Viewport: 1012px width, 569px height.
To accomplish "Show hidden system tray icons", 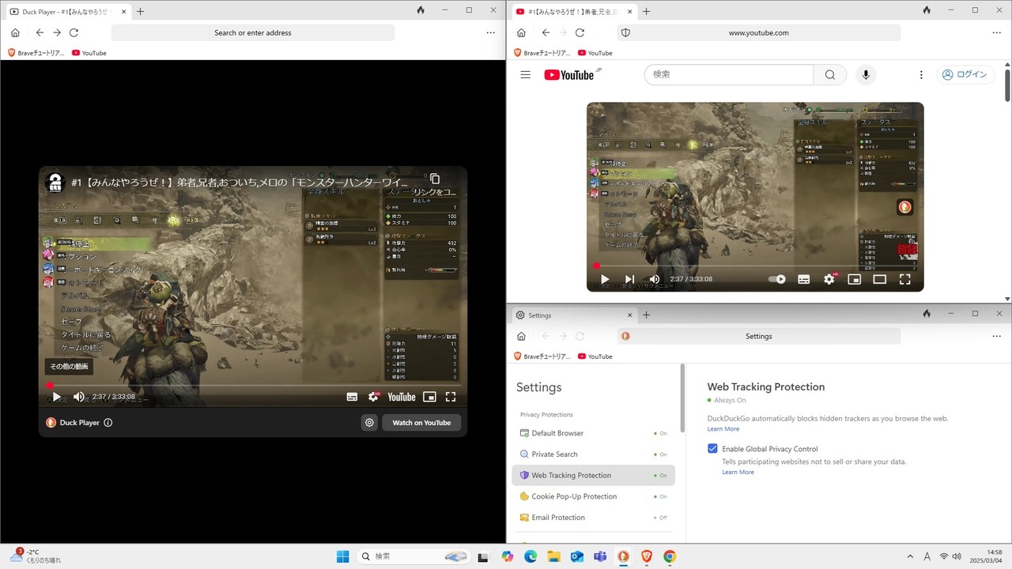I will point(910,556).
